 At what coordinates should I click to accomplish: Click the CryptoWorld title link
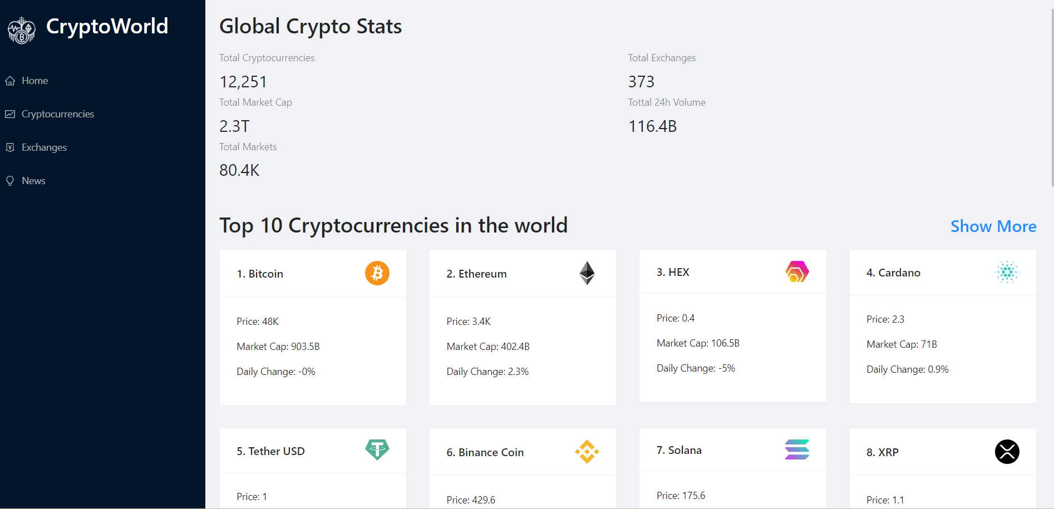coord(107,26)
